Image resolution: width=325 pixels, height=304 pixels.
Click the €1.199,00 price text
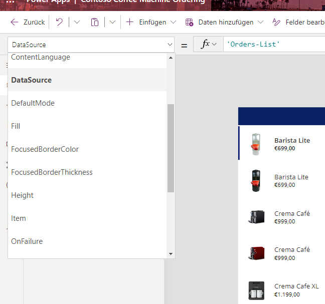[287, 294]
